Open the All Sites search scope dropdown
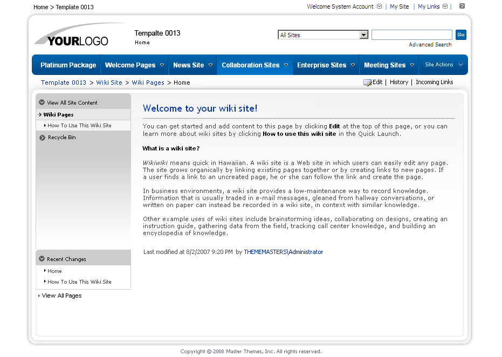502x357 pixels. pyautogui.click(x=363, y=35)
